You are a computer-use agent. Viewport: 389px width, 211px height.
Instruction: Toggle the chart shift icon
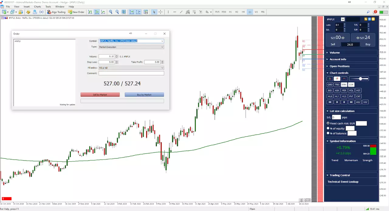coord(138,12)
